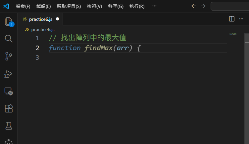Click the unsaved dot on practice6.js tab
The image size is (249, 144).
(58, 19)
